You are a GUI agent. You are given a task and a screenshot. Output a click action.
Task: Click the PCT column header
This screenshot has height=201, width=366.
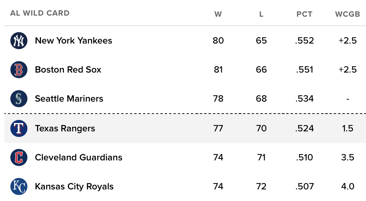pos(304,14)
